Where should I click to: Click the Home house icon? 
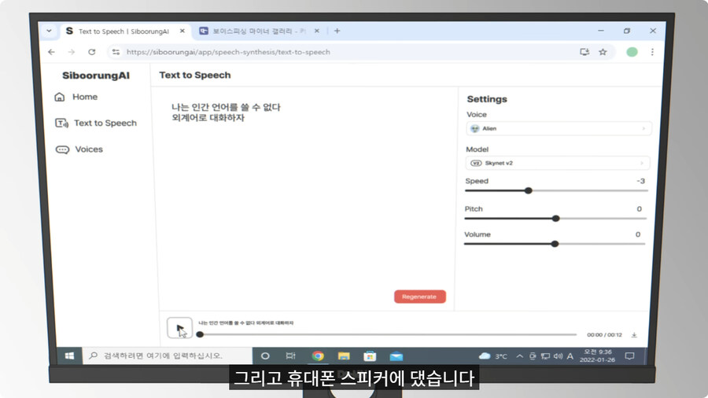pos(60,97)
